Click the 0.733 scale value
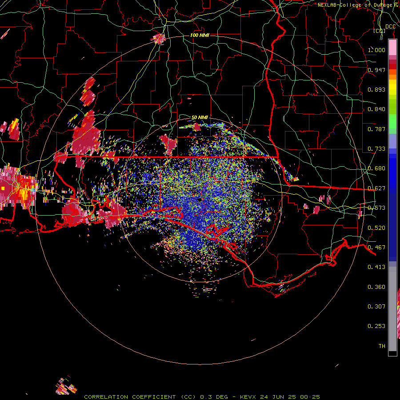The height and width of the screenshot is (400, 400). tap(376, 149)
